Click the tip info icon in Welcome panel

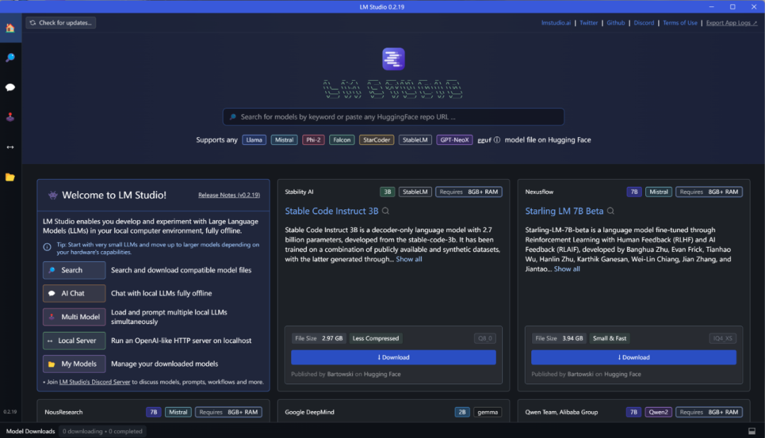[47, 247]
